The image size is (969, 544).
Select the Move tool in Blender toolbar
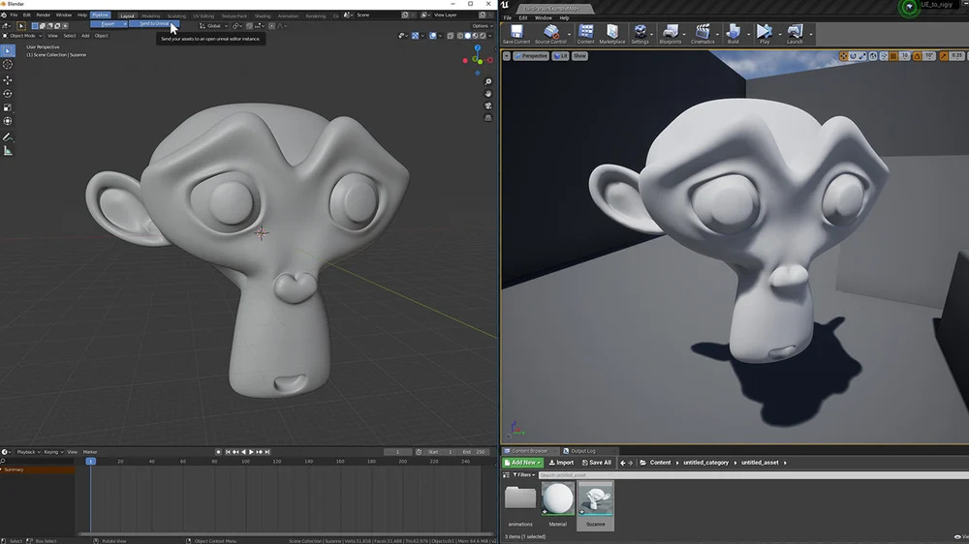pyautogui.click(x=8, y=79)
